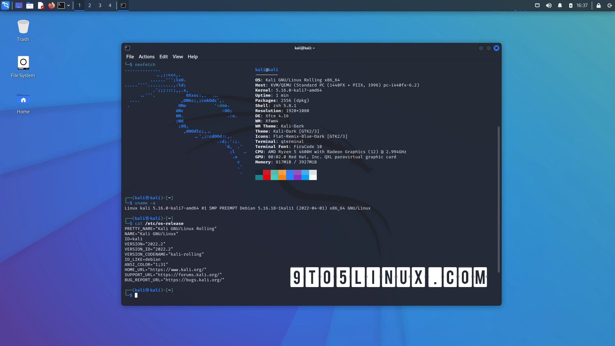
Task: Open the terminal File menu
Action: pos(130,57)
